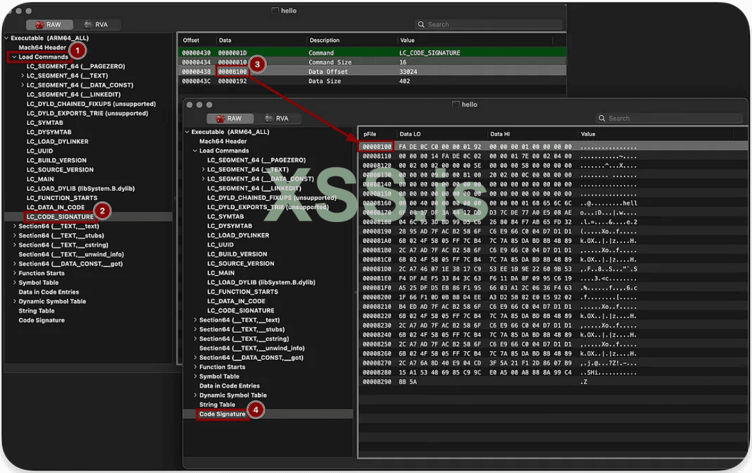The image size is (752, 473).
Task: Expand LC_SEGMENT_64 (__DATA_CONST) in back window
Action: click(22, 86)
